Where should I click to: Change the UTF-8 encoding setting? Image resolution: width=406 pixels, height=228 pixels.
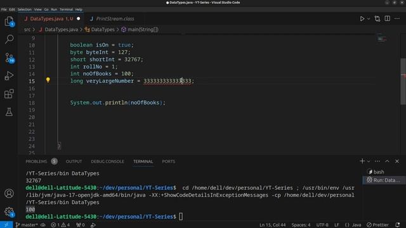tap(322, 225)
